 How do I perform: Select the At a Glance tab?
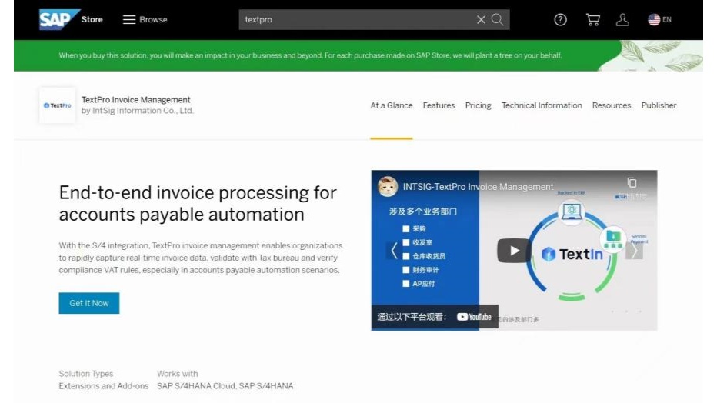[x=392, y=105]
